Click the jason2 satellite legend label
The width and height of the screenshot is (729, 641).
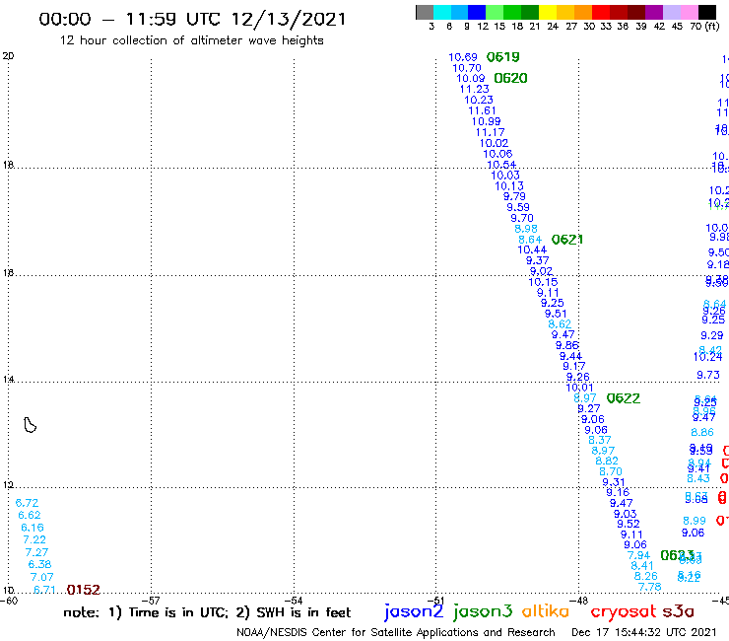(x=414, y=611)
